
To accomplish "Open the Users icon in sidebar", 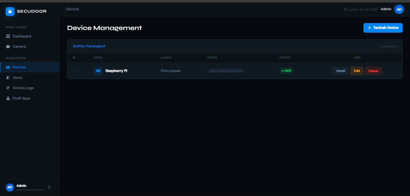I will click(8, 78).
